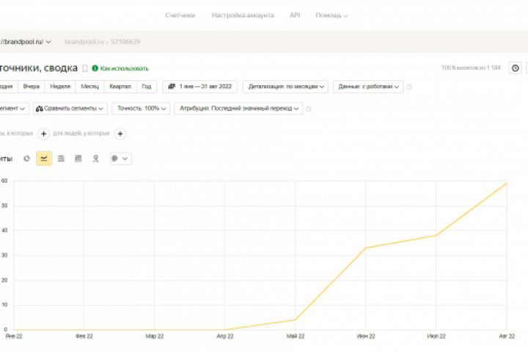528x352 pixels.
Task: Open 'Настройка аккаунта' menu item
Action: click(x=242, y=15)
